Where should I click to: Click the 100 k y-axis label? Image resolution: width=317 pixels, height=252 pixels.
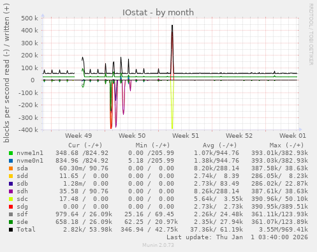[29, 68]
